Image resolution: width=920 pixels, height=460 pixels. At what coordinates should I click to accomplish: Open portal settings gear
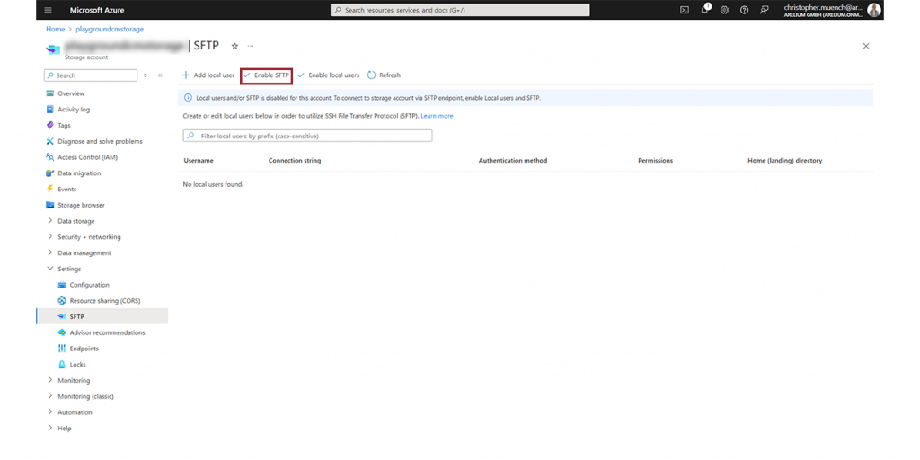(x=724, y=10)
